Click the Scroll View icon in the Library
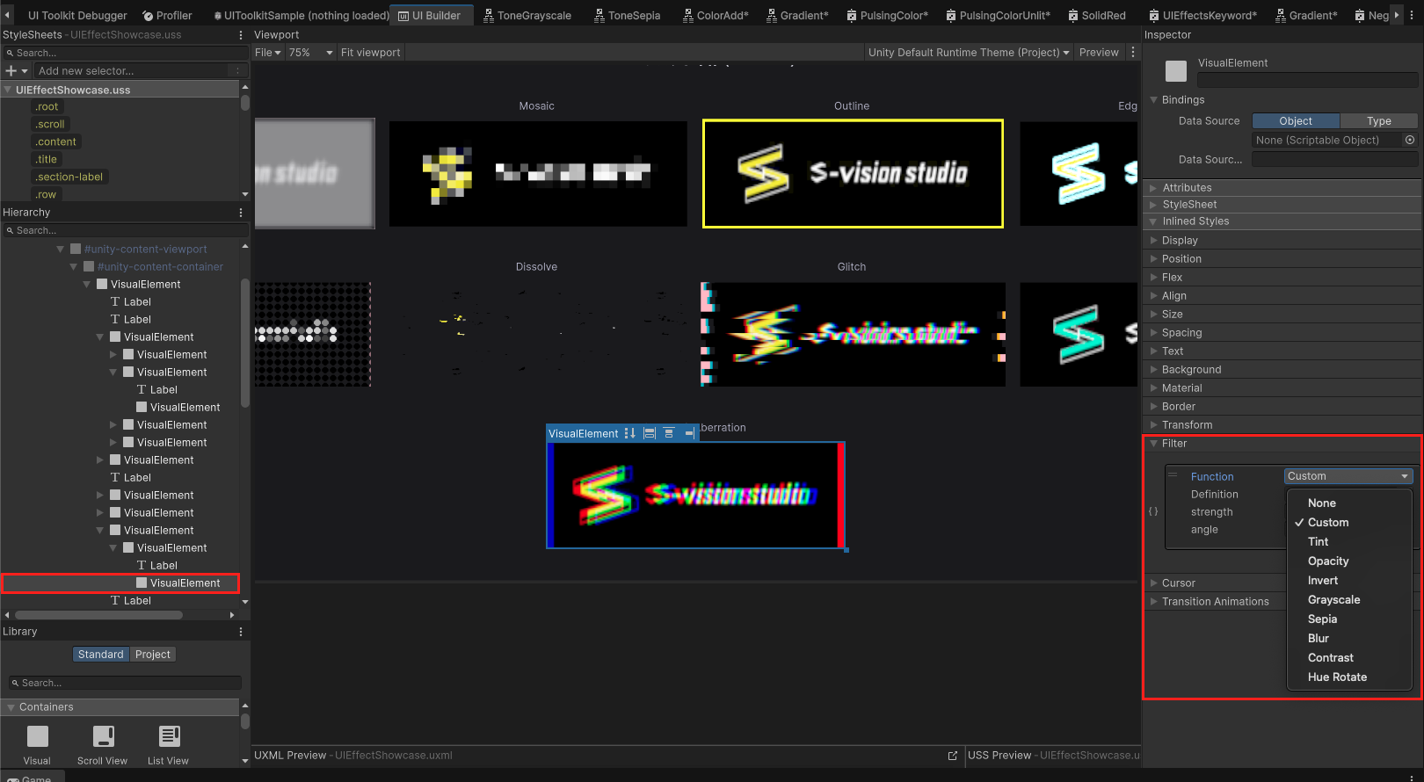The height and width of the screenshot is (782, 1424). [x=104, y=736]
